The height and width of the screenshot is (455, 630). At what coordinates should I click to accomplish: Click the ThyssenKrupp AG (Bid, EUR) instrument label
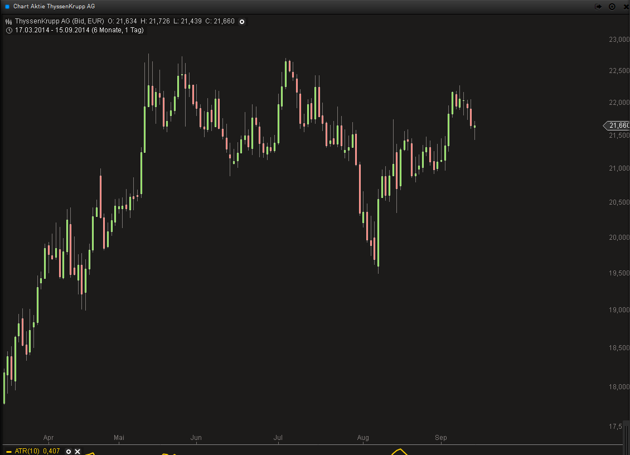tap(59, 22)
